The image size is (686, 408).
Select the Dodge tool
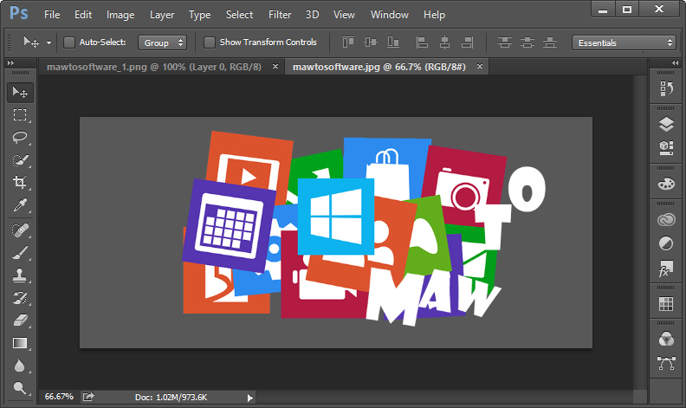(x=20, y=388)
